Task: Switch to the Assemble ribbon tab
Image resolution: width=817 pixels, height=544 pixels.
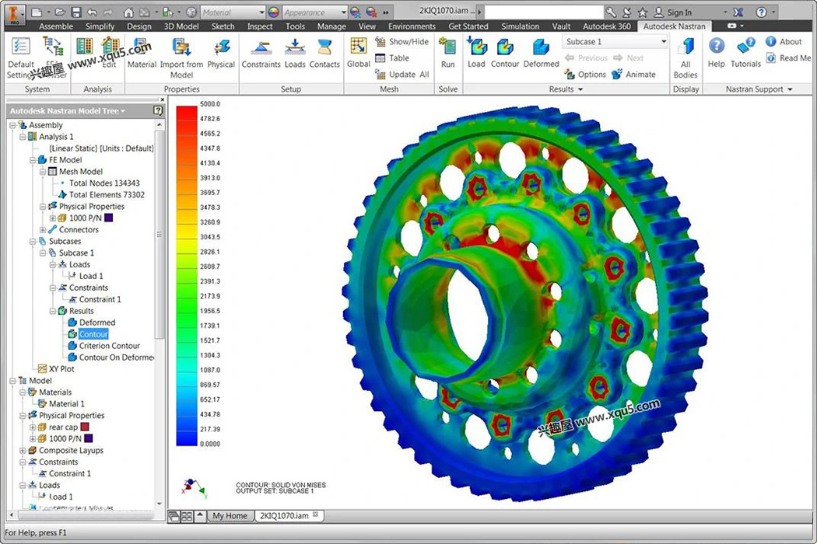Action: click(x=56, y=26)
